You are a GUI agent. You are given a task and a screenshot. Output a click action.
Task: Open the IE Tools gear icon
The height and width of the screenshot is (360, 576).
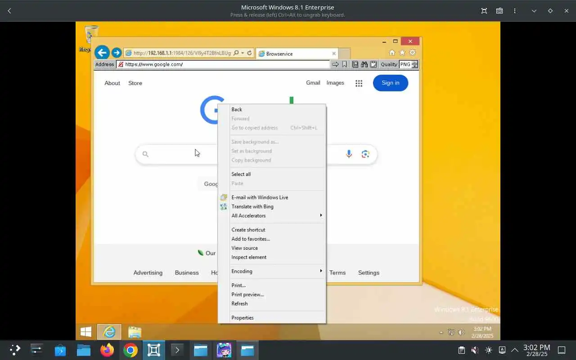tap(412, 53)
